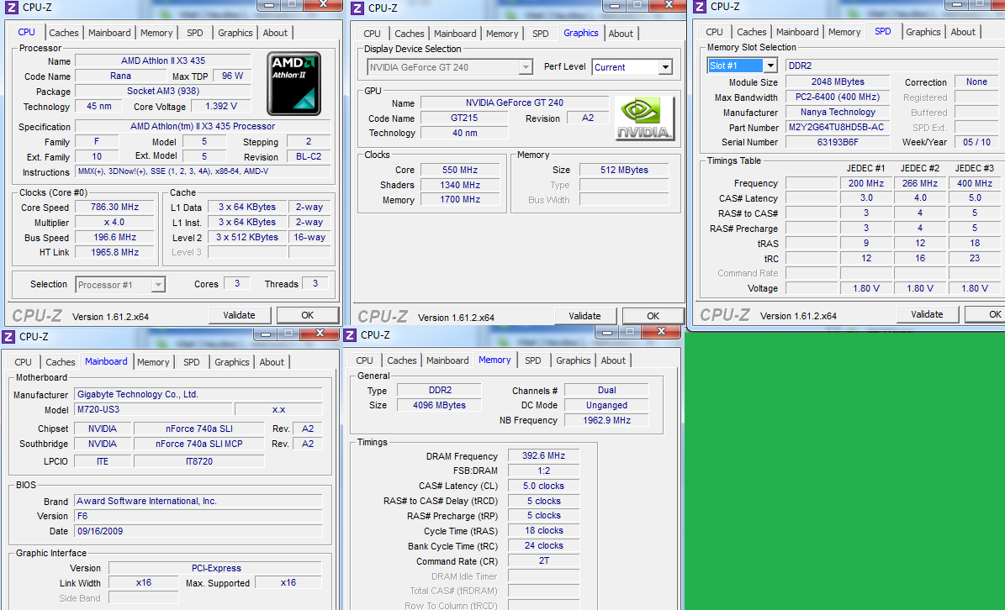Image resolution: width=1005 pixels, height=610 pixels.
Task: Switch to SPD tab in the memory timings window
Action: tap(533, 360)
